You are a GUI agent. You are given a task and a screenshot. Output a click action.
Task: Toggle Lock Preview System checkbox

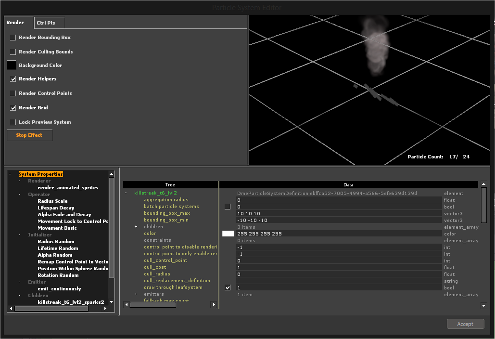(13, 122)
